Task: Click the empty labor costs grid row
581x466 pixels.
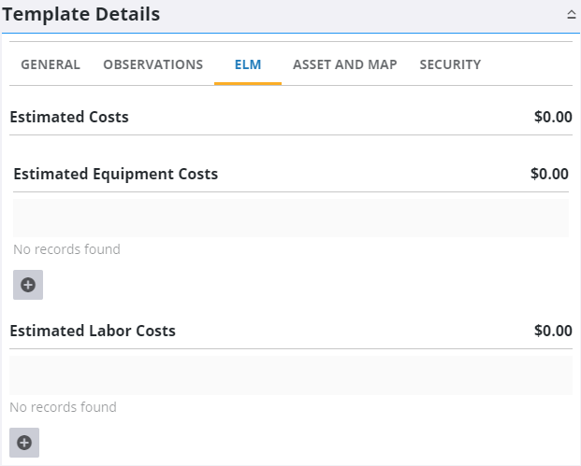Action: [290, 374]
